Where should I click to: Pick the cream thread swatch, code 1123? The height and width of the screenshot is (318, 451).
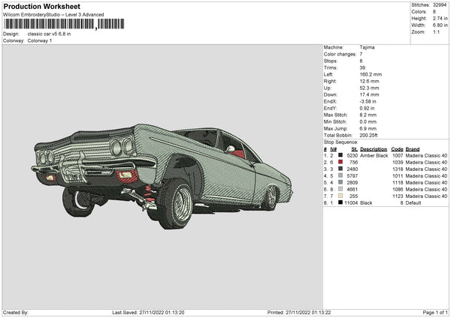[x=341, y=196]
